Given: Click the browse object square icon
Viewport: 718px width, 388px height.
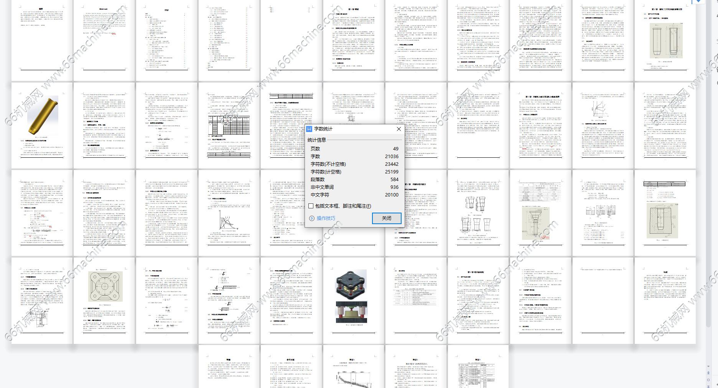Looking at the screenshot, I should (708, 380).
